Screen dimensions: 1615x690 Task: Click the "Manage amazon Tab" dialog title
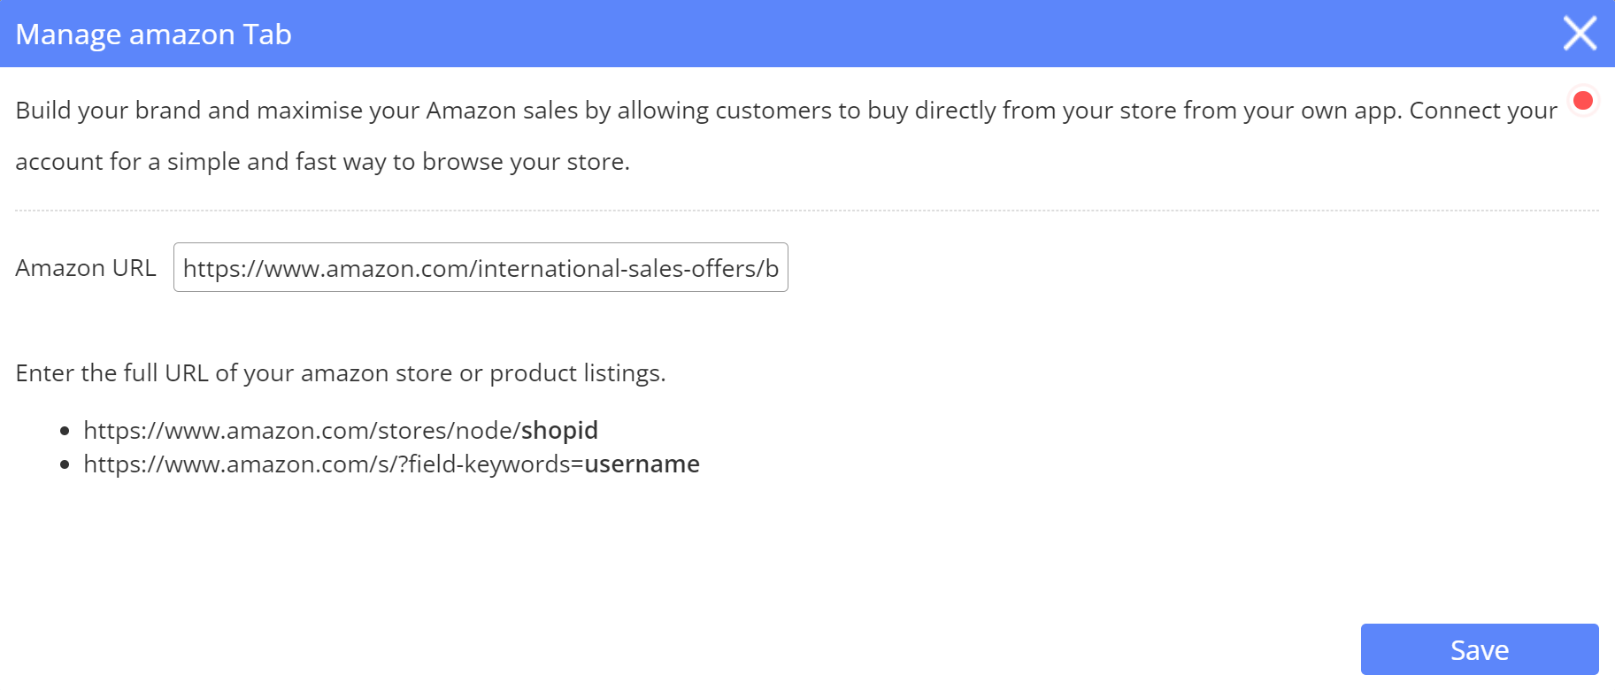point(153,34)
